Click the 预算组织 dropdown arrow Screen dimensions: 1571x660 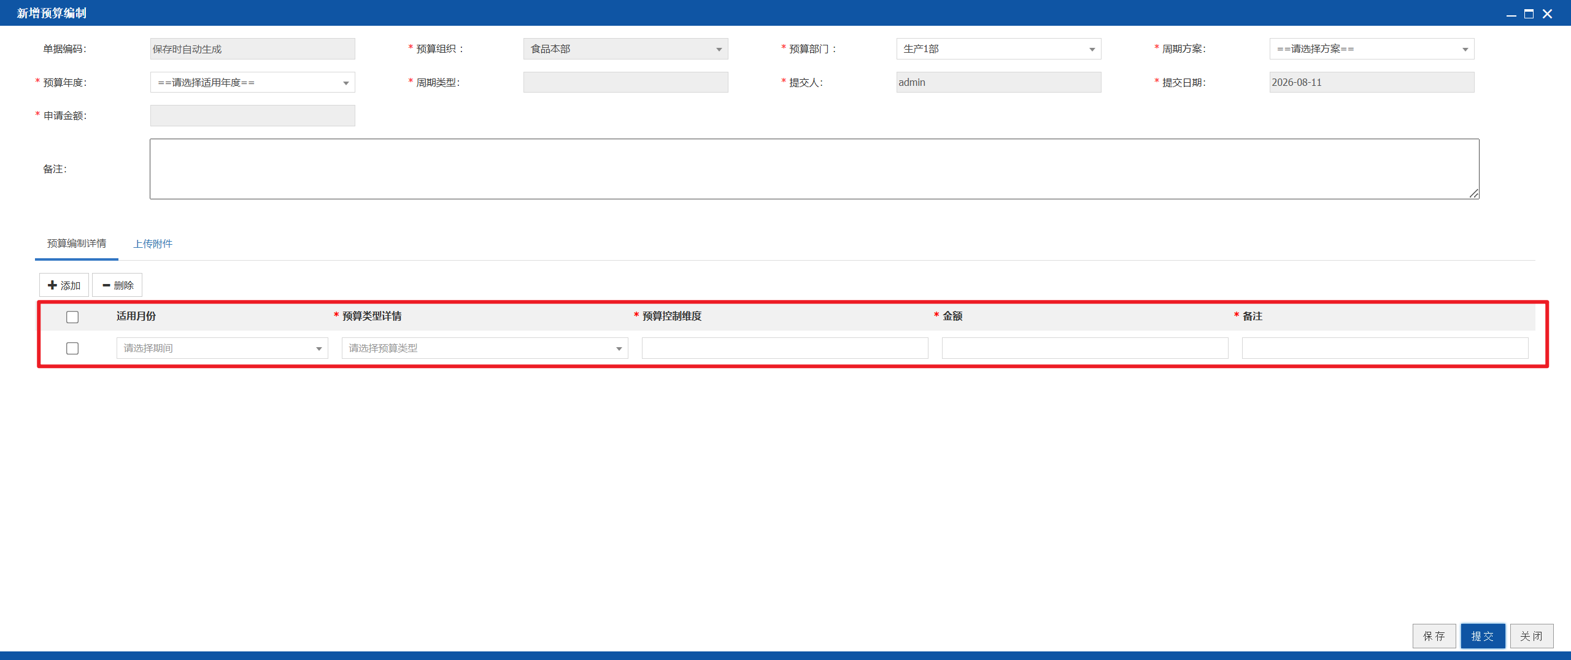click(719, 49)
